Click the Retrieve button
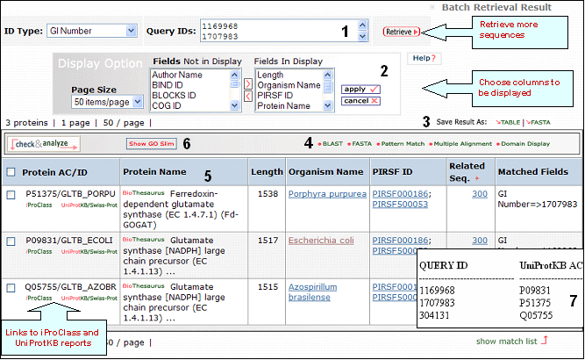This screenshot has height=360, width=585. click(401, 32)
